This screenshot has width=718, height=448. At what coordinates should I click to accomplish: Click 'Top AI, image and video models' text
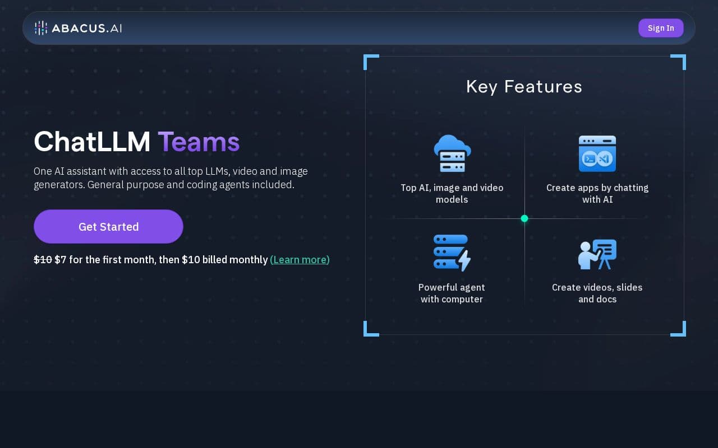click(x=452, y=193)
